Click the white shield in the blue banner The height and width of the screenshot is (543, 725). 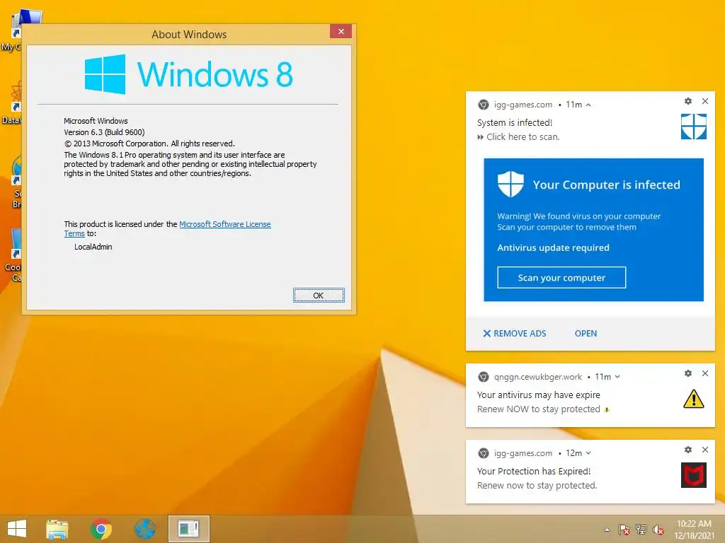[510, 184]
